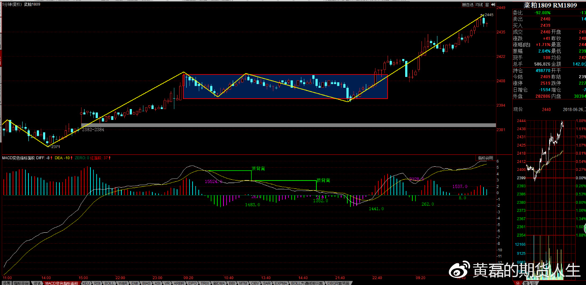Select the EXPMA indicator tab
Viewport: 586px width, 285px height.
[x=281, y=283]
